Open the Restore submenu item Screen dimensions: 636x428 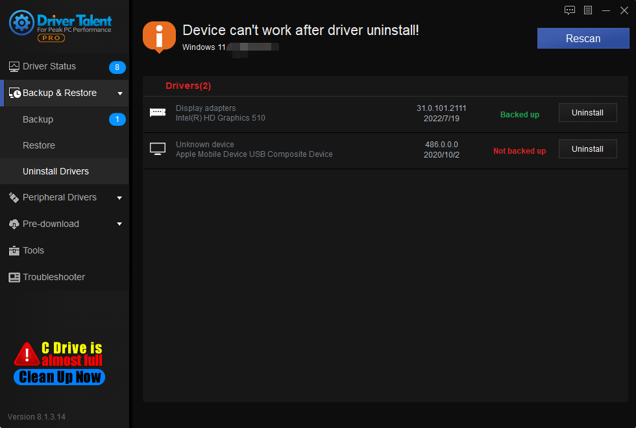[x=64, y=145]
